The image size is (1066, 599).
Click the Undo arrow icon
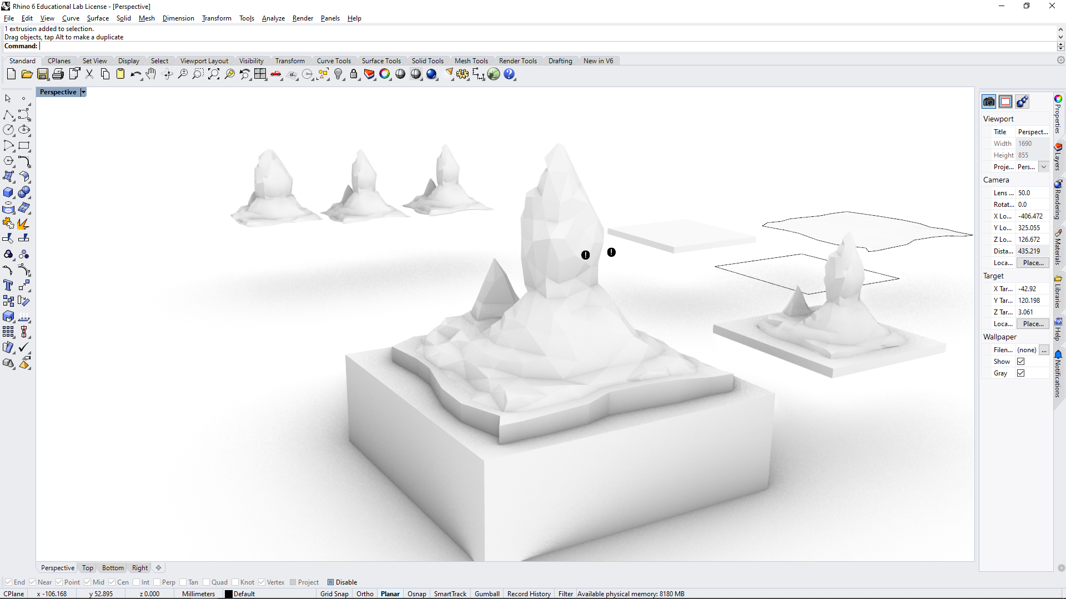pyautogui.click(x=136, y=74)
